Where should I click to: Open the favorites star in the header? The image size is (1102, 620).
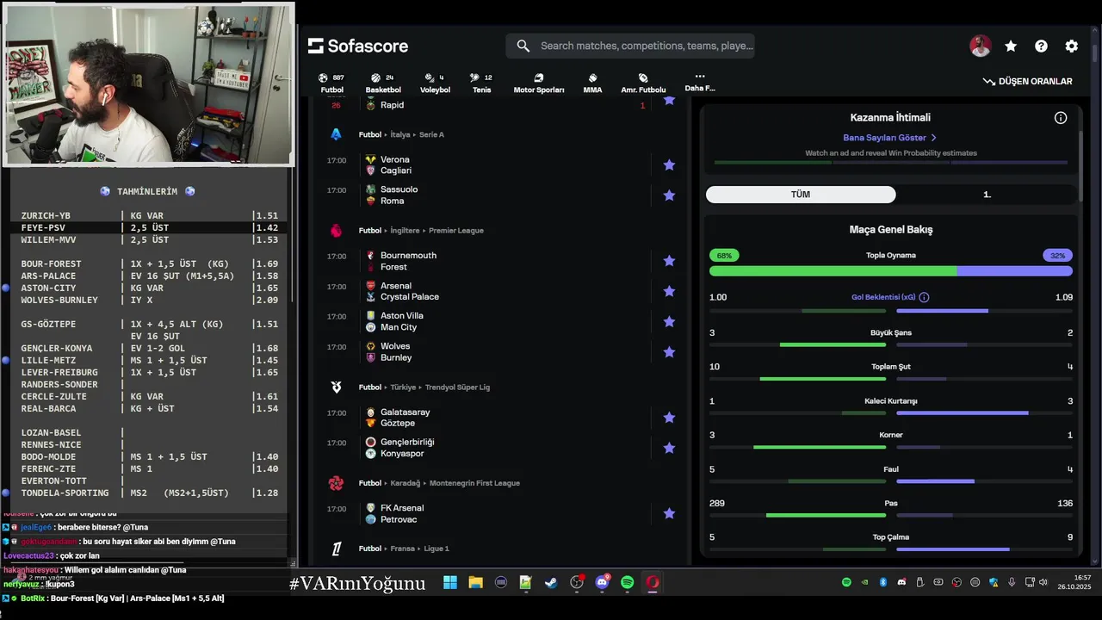pos(1011,46)
